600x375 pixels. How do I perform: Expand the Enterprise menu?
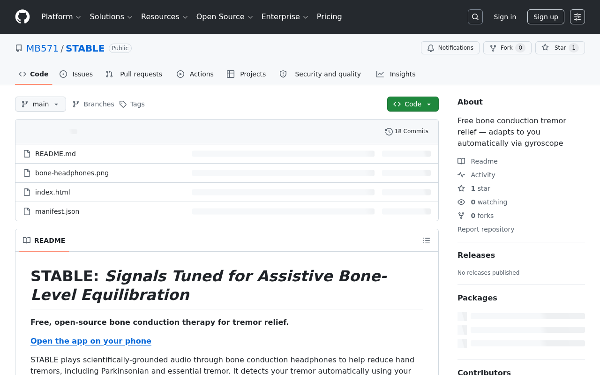[285, 17]
